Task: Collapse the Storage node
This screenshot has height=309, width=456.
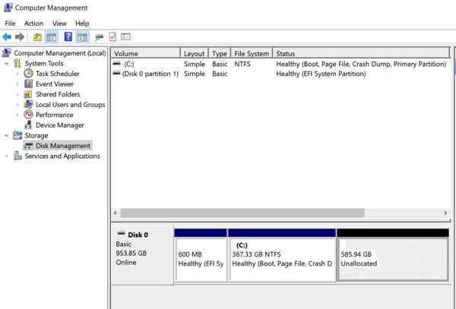Action: click(7, 136)
